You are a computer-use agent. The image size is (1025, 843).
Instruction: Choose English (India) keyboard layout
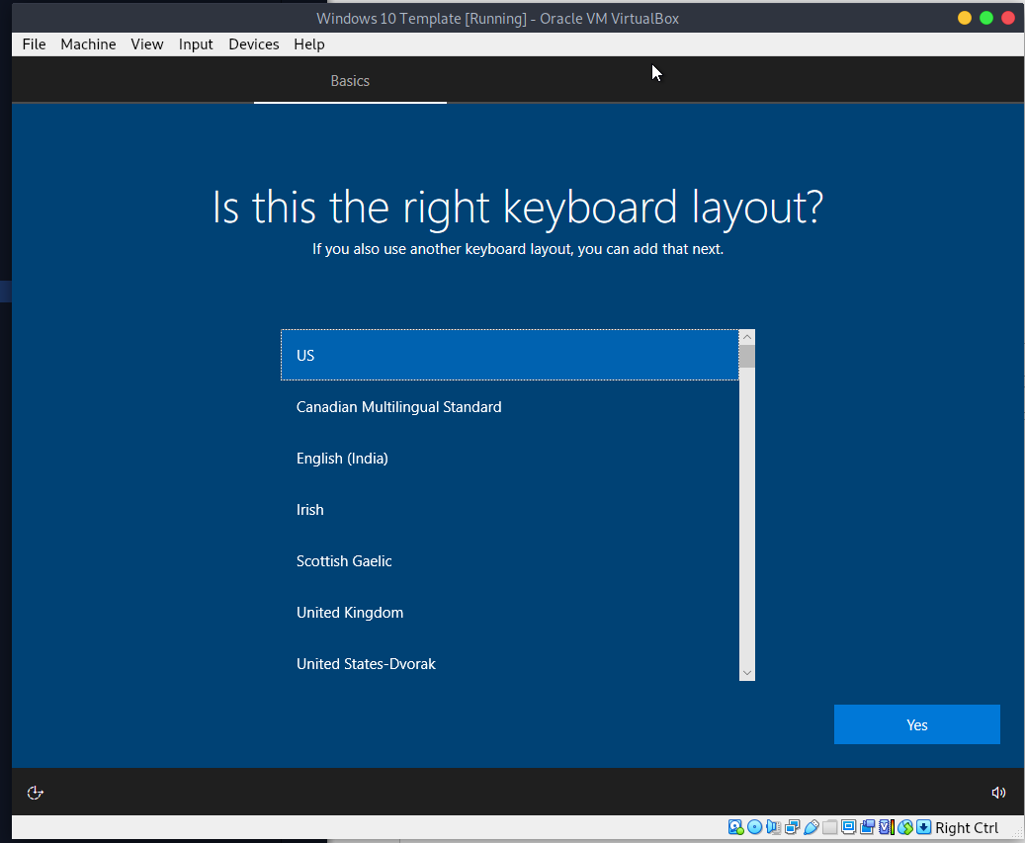(x=510, y=459)
